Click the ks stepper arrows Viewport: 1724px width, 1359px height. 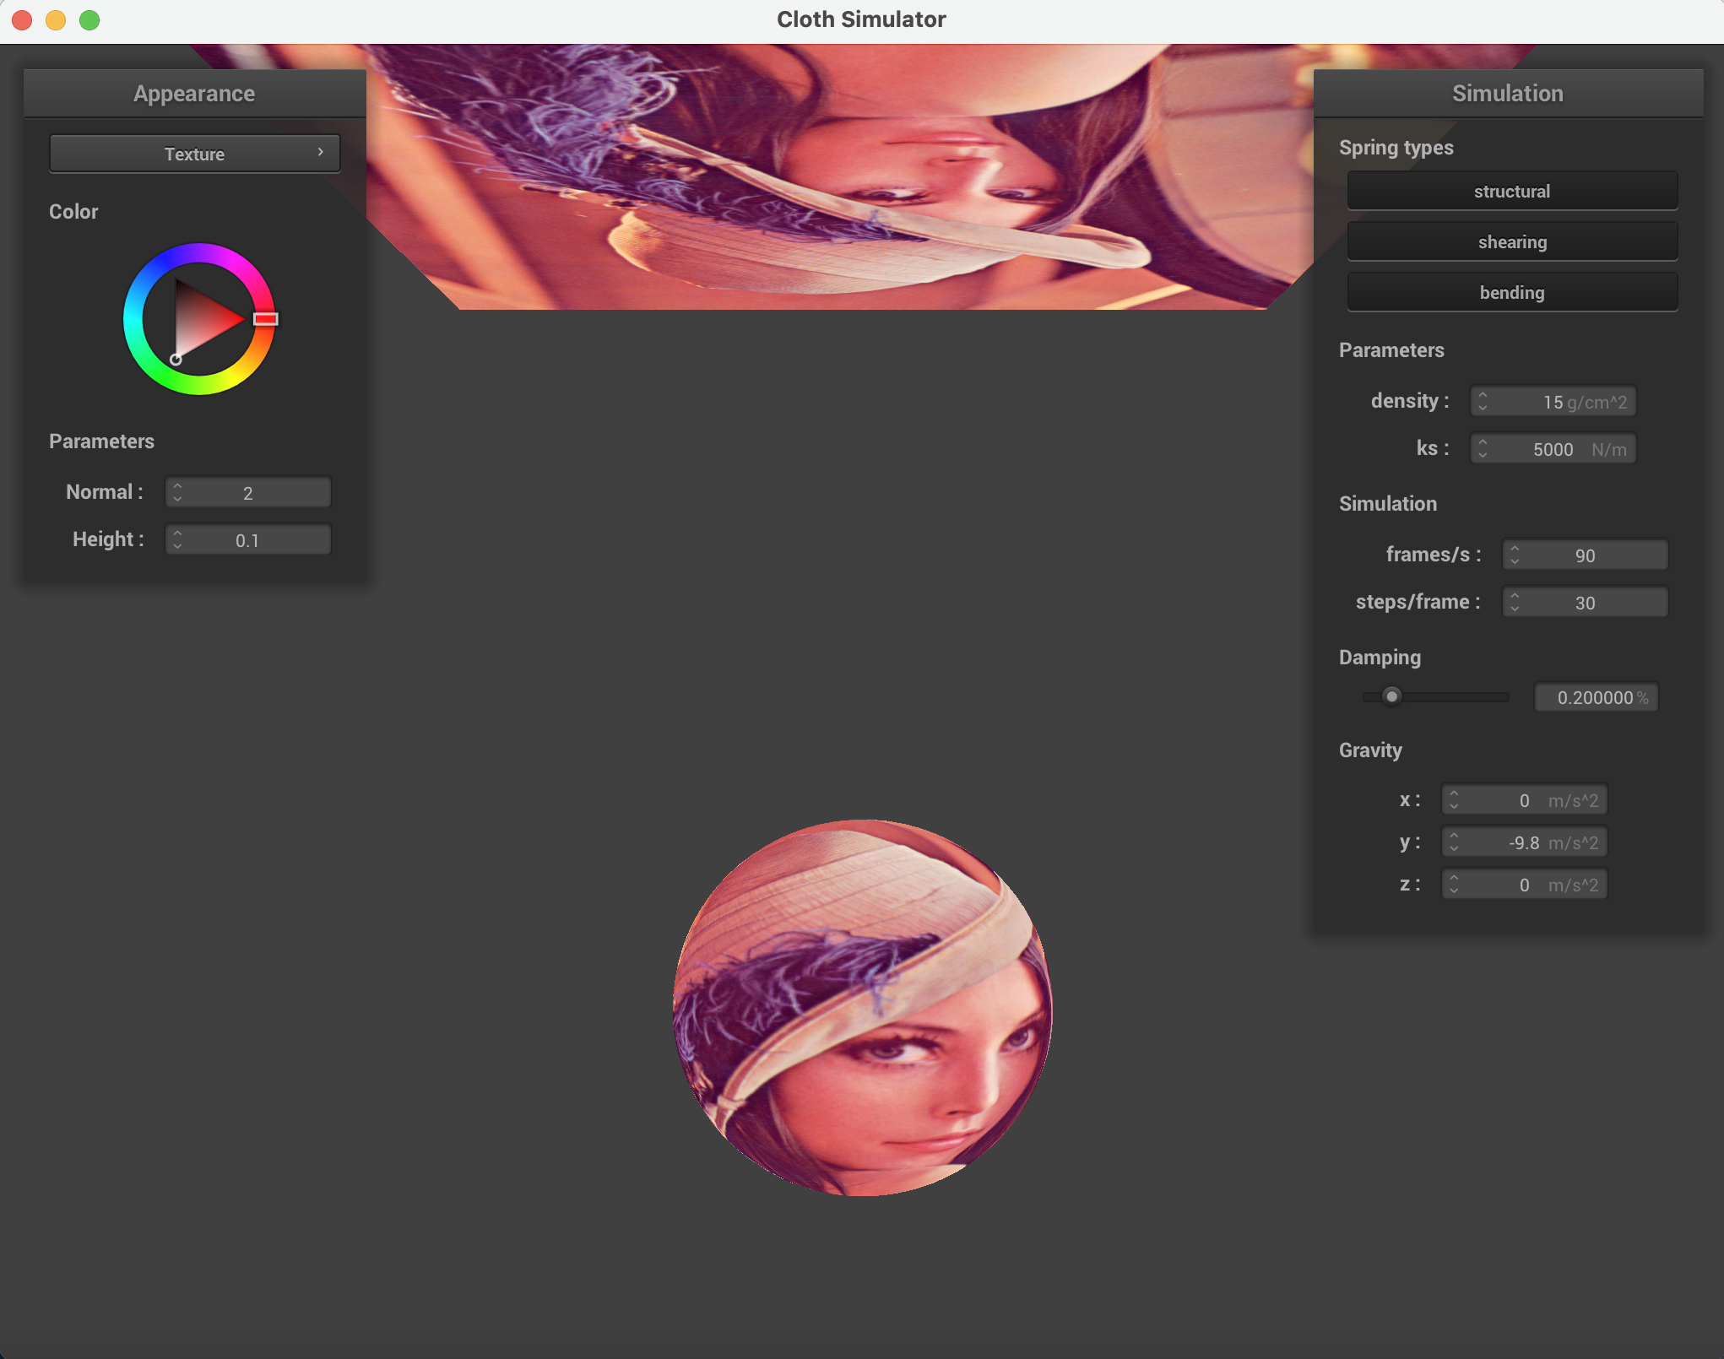1483,448
